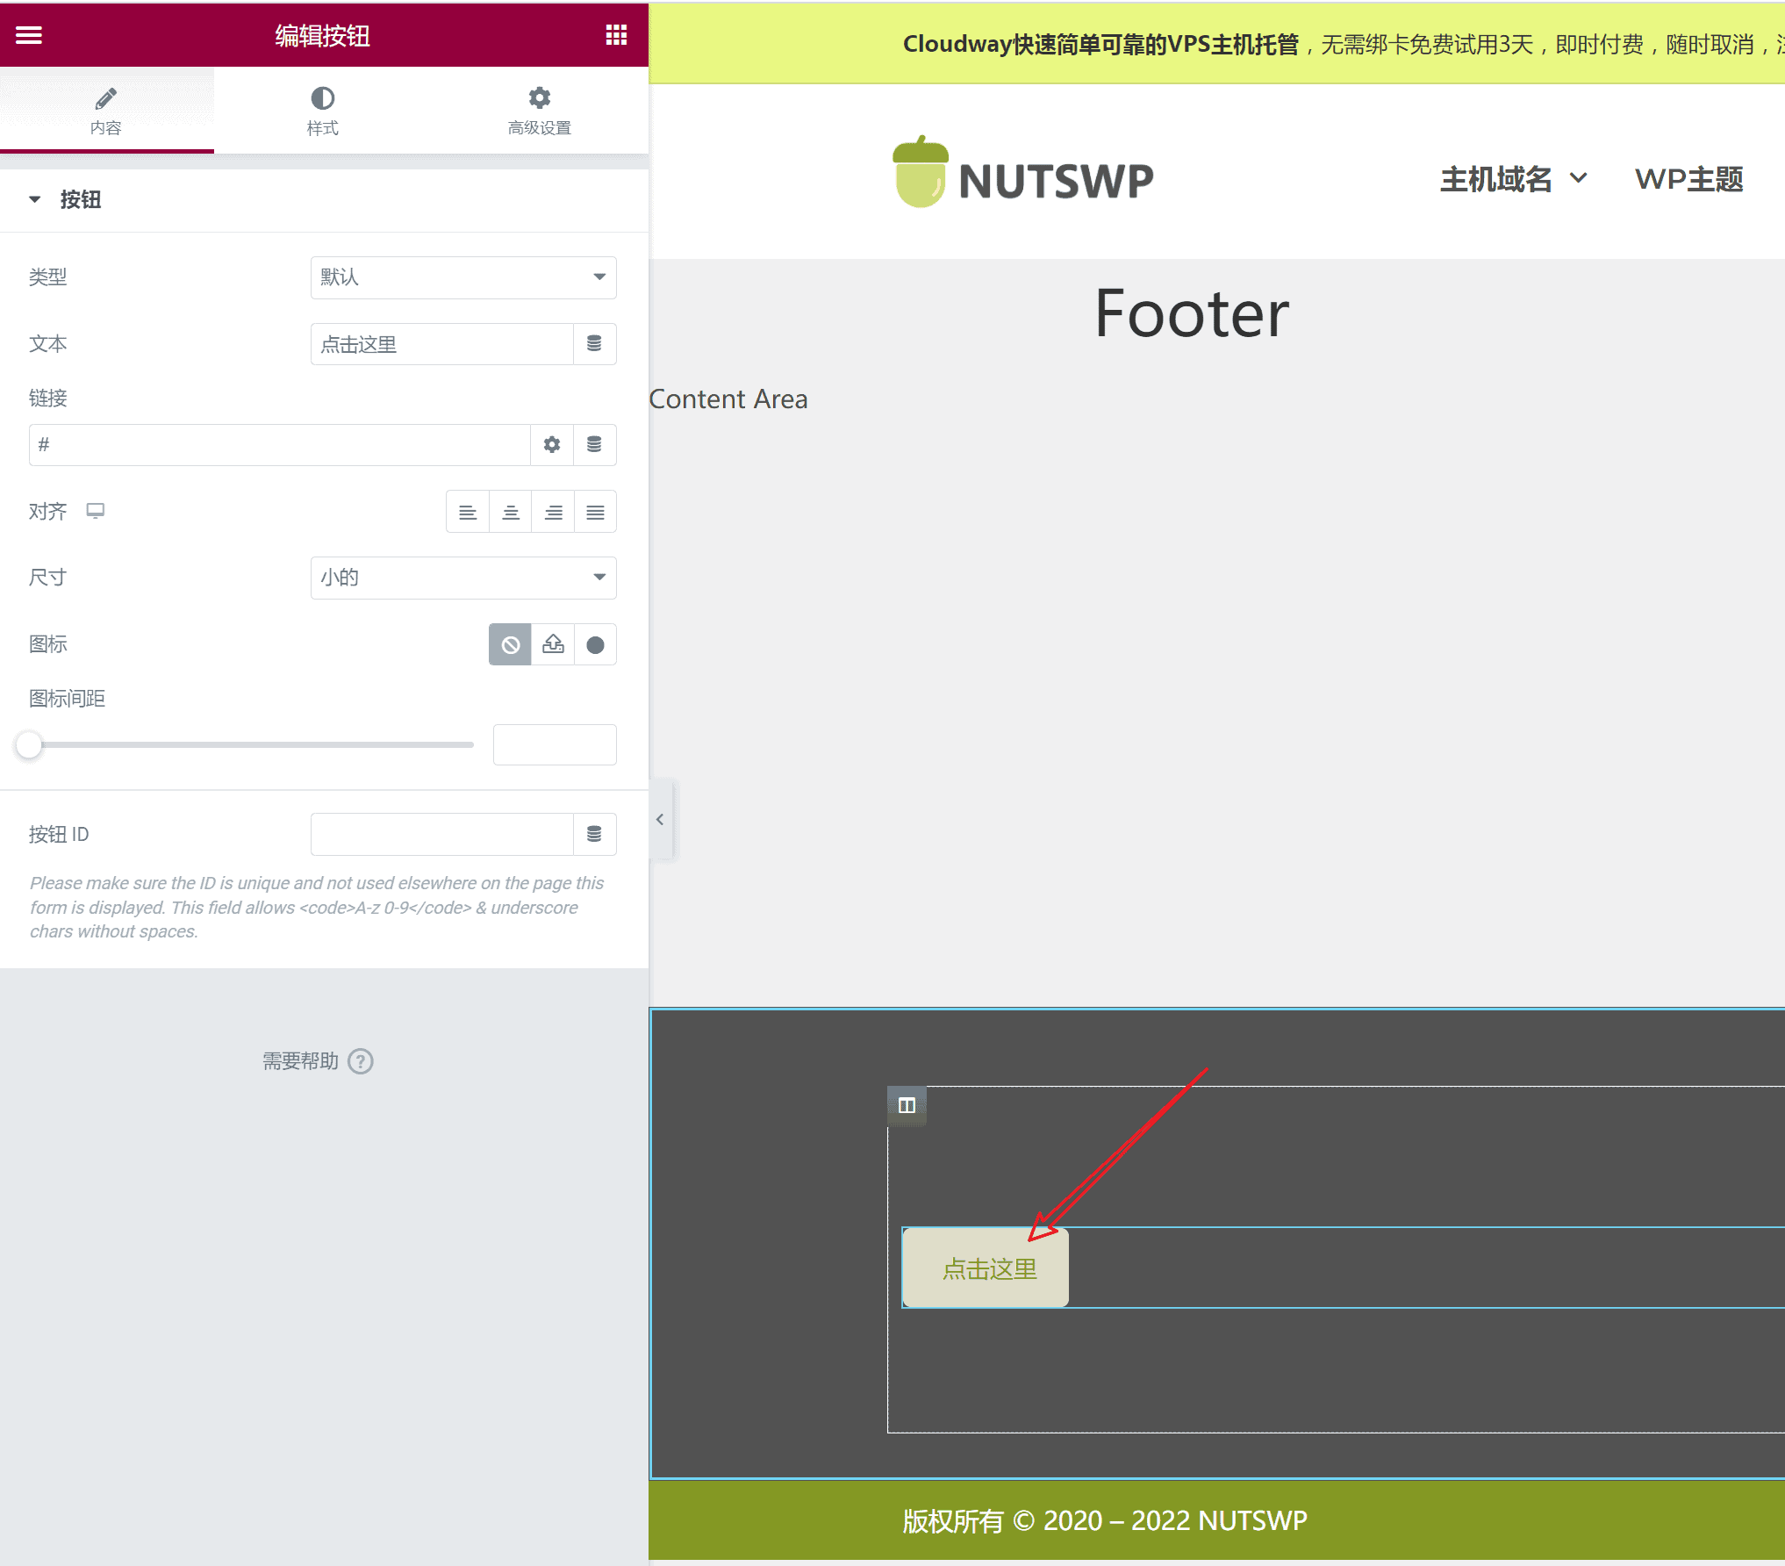Image resolution: width=1785 pixels, height=1566 pixels.
Task: Set button alignment to center
Action: [x=510, y=513]
